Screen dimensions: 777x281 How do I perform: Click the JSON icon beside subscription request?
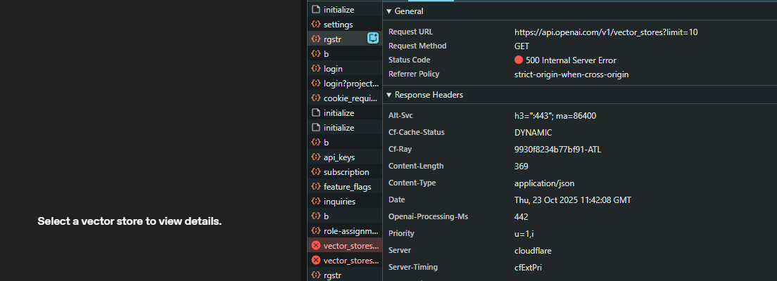[x=316, y=172]
